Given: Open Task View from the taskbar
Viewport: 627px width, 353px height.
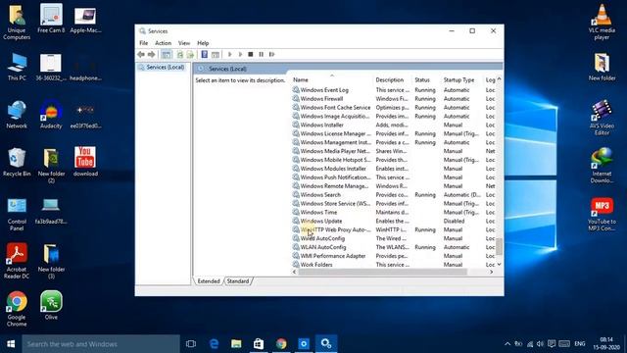Looking at the screenshot, I should tap(191, 344).
